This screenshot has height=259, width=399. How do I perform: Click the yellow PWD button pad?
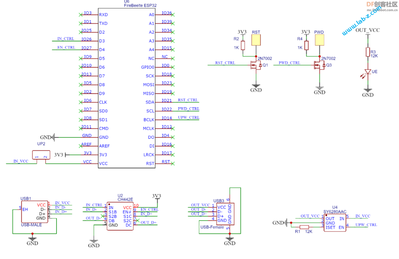click(320, 40)
